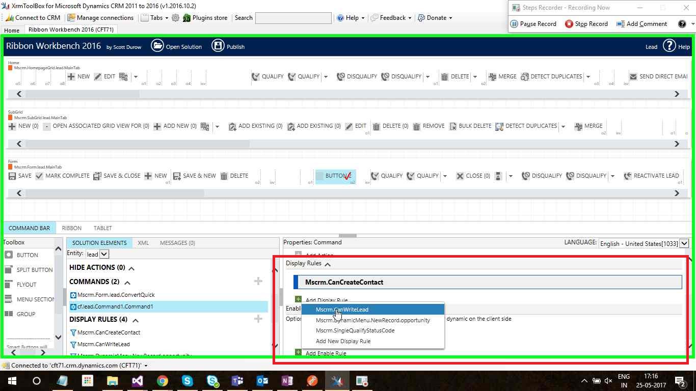
Task: Collapse Display Rules in Properties panel
Action: pyautogui.click(x=328, y=264)
